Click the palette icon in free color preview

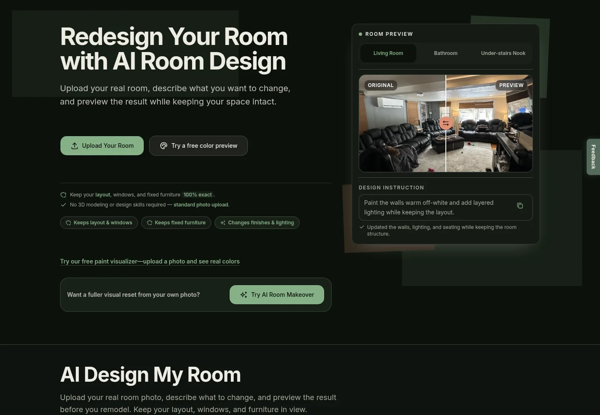click(x=164, y=146)
